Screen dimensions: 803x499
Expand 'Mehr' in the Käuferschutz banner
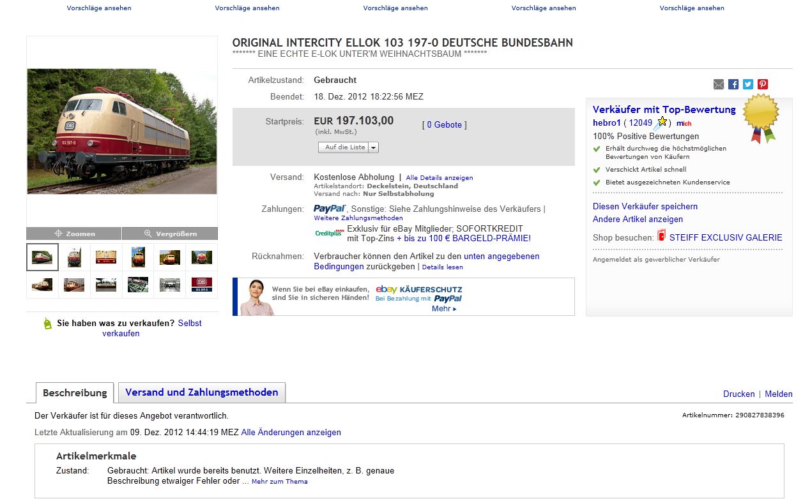point(445,309)
